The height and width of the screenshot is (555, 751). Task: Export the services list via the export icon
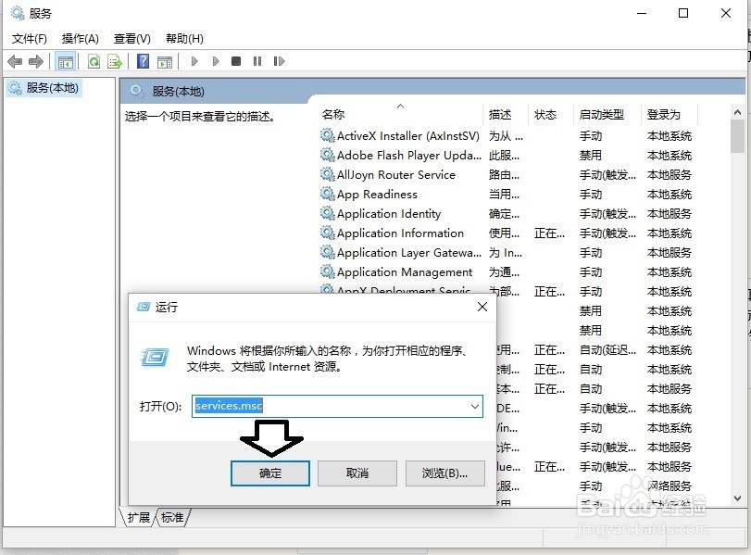(113, 61)
